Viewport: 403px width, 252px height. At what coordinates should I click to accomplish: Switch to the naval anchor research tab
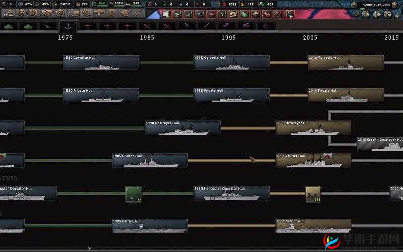click(x=67, y=25)
